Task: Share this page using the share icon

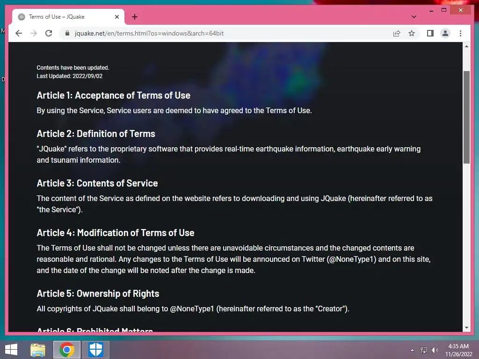Action: [x=397, y=33]
